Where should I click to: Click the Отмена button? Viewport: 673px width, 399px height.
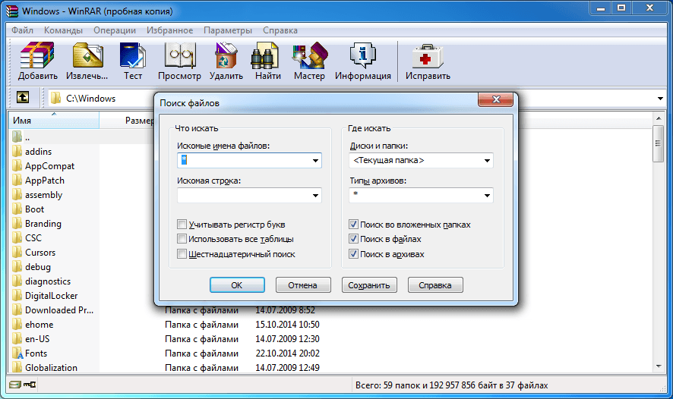tap(303, 285)
